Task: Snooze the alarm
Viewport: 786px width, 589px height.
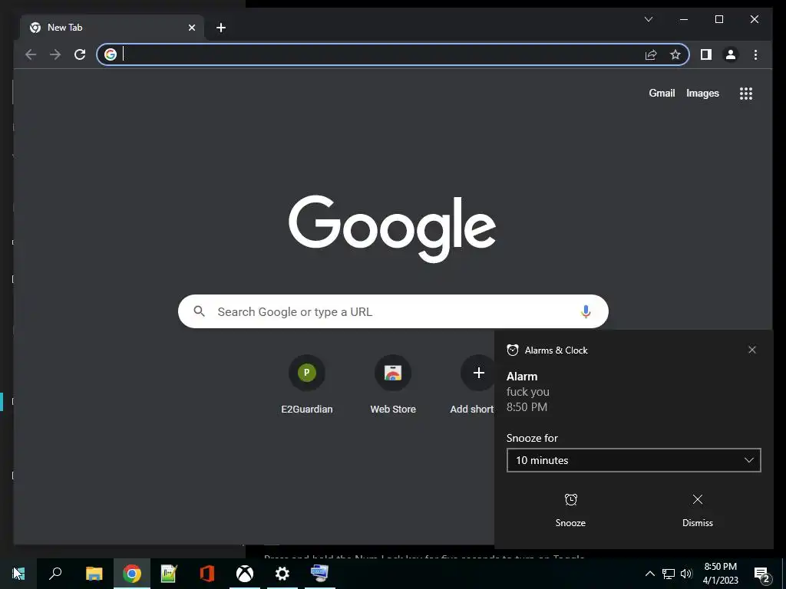Action: (570, 510)
